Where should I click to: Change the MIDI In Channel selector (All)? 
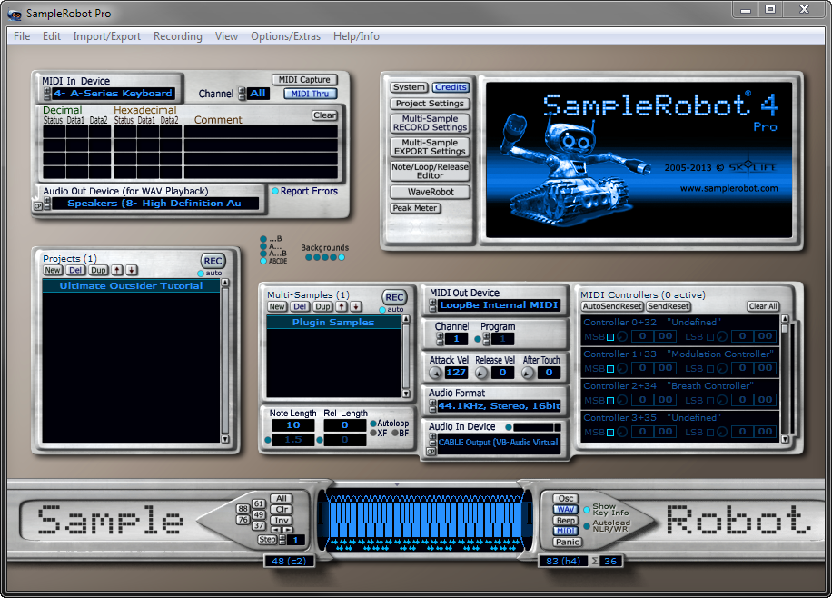coord(258,94)
